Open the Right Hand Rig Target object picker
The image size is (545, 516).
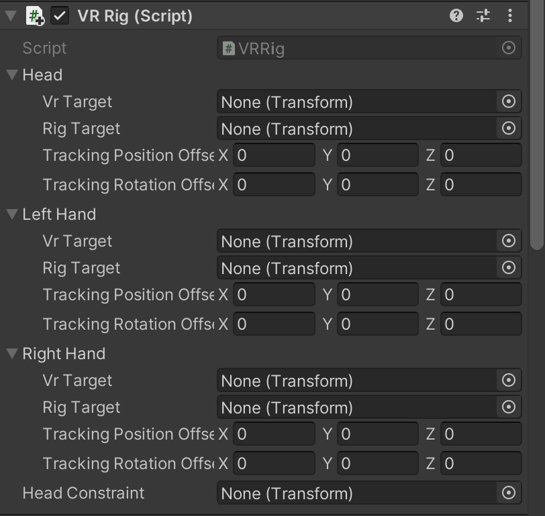(509, 407)
